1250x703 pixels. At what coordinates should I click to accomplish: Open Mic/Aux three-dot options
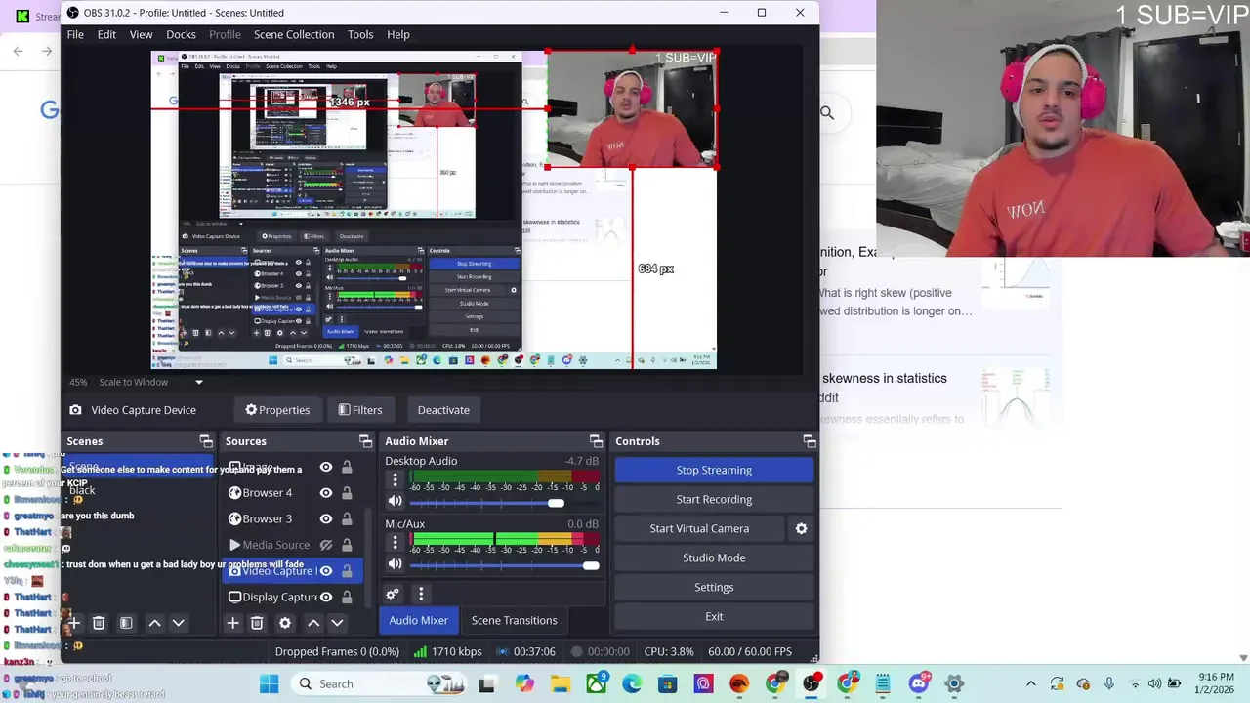pyautogui.click(x=395, y=542)
